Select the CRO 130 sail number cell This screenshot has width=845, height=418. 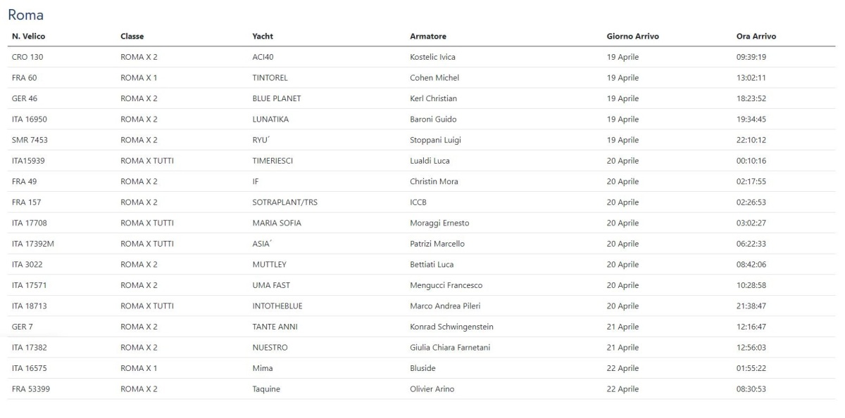[28, 57]
